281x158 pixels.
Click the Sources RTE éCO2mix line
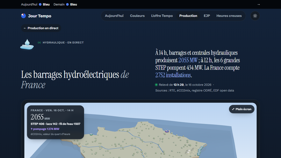(x=195, y=91)
